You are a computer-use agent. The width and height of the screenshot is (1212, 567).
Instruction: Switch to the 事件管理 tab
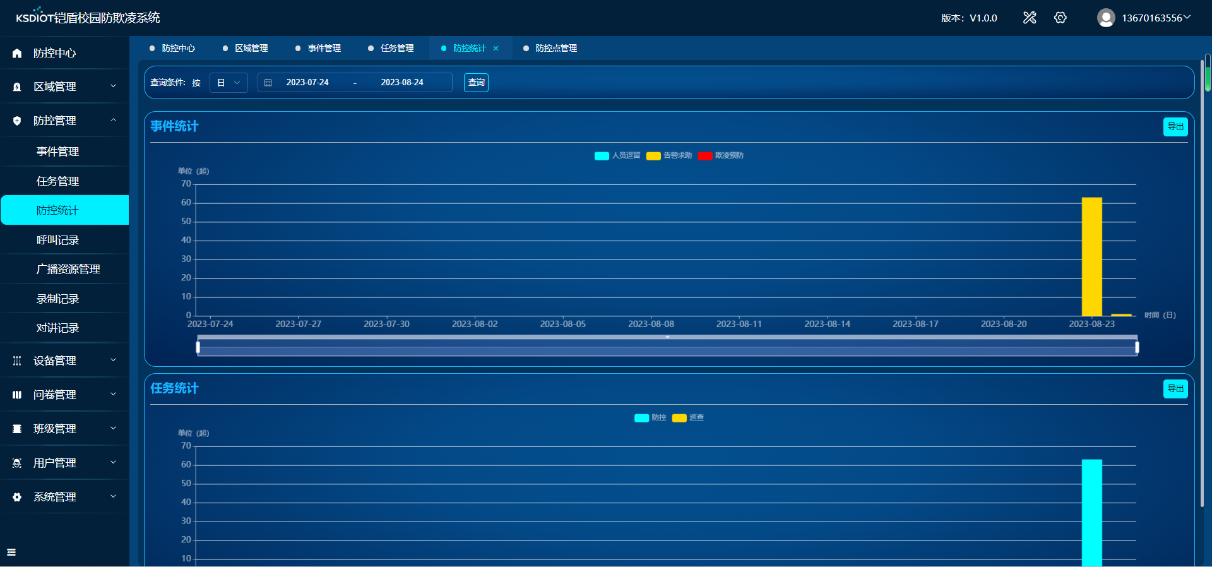pyautogui.click(x=318, y=48)
